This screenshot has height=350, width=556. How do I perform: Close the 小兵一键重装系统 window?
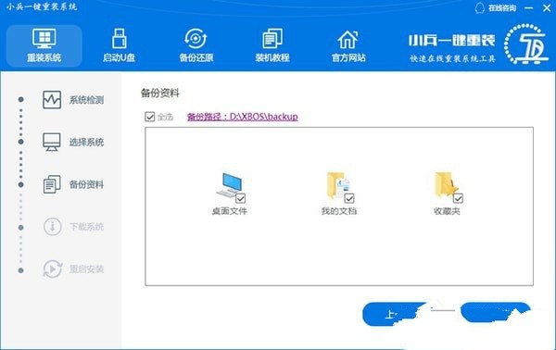pyautogui.click(x=547, y=8)
